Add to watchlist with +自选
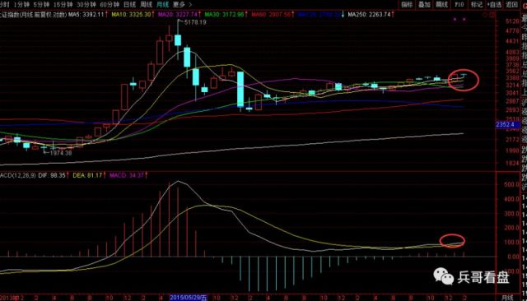Screen dimensions: 527x301 pos(494,5)
